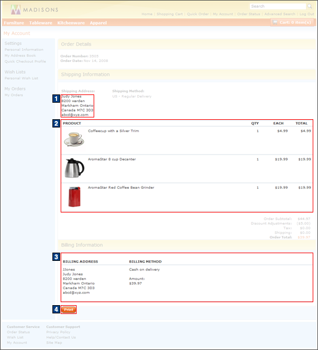318x350 pixels.
Task: Open Advanced Search header link
Action: pyautogui.click(x=280, y=14)
